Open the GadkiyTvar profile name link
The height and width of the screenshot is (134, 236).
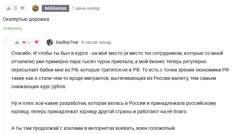tap(67, 42)
